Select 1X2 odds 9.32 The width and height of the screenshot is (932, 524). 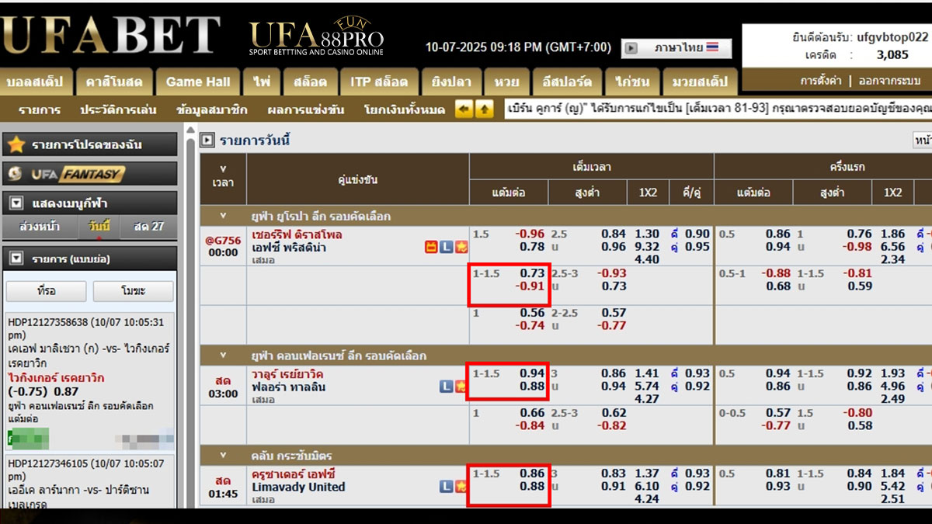646,247
